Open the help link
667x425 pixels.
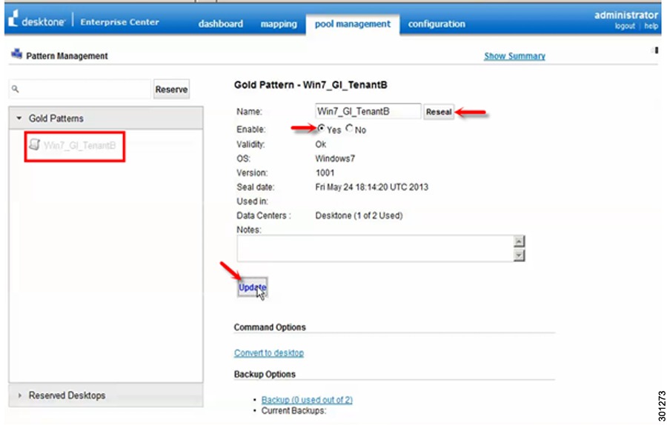coord(651,27)
